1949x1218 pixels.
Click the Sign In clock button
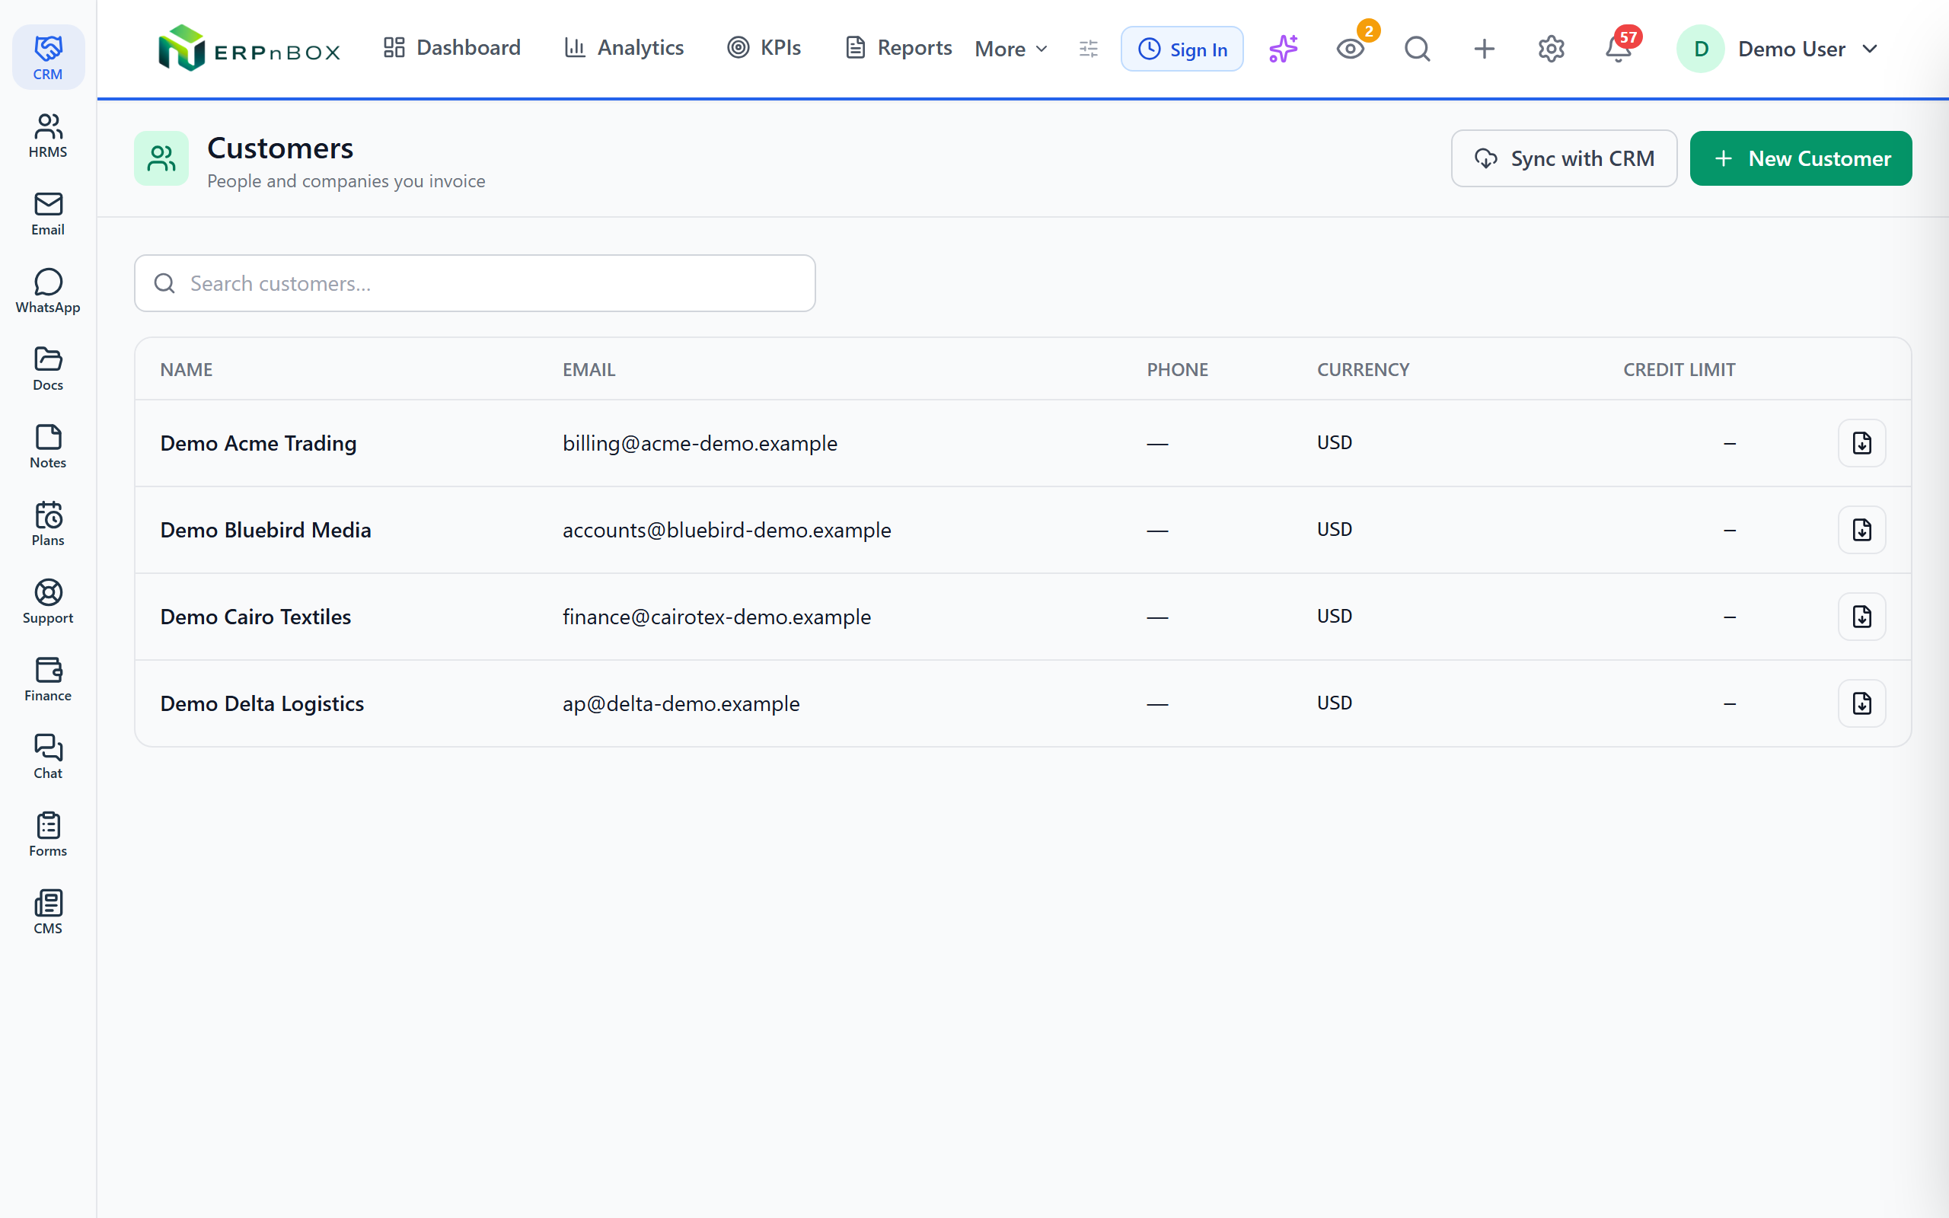pos(1182,49)
